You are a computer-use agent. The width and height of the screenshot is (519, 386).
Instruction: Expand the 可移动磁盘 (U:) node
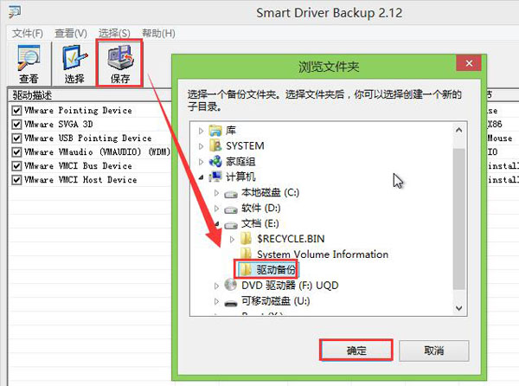click(216, 301)
